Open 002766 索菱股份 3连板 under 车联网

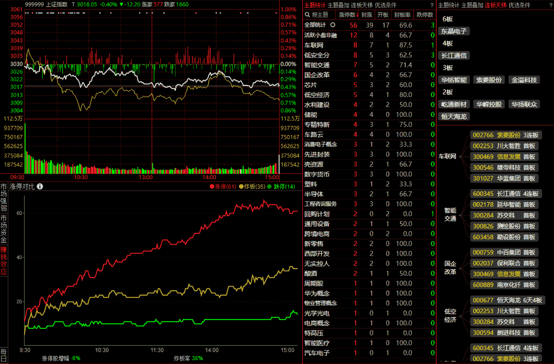506,135
